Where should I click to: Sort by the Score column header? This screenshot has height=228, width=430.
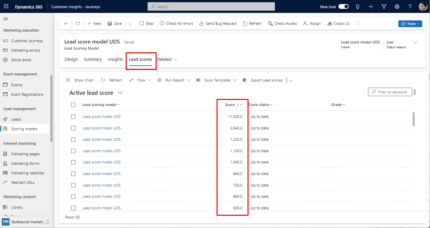[234, 105]
